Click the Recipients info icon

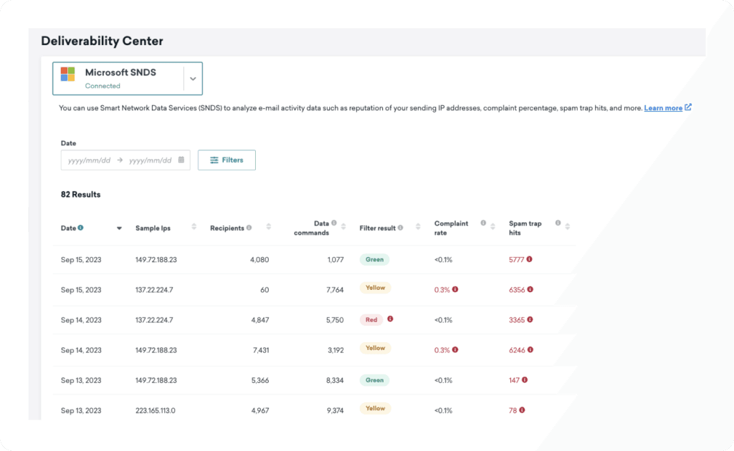click(249, 228)
